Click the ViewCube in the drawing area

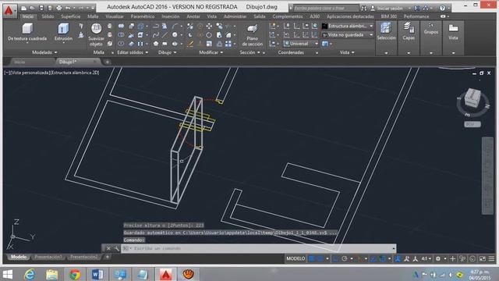click(472, 98)
